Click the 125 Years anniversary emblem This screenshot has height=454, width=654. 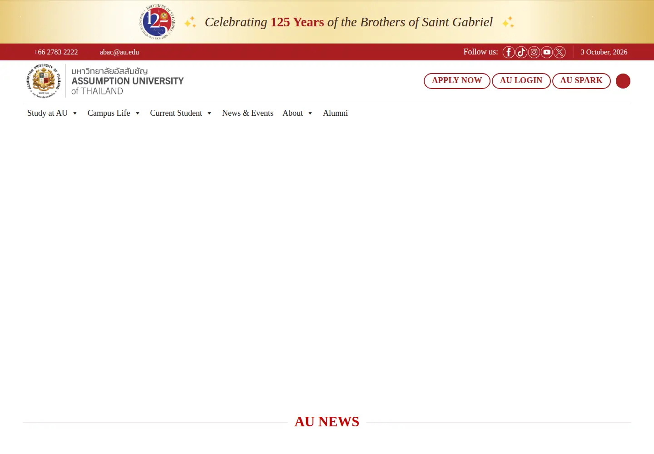(157, 22)
